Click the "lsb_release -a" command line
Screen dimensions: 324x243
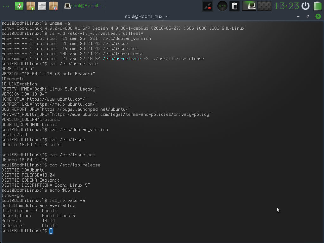tap(43, 200)
